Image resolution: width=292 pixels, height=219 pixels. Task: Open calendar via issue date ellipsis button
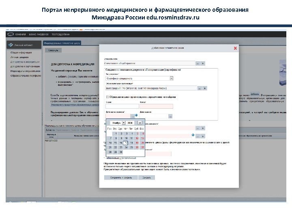pos(170,116)
